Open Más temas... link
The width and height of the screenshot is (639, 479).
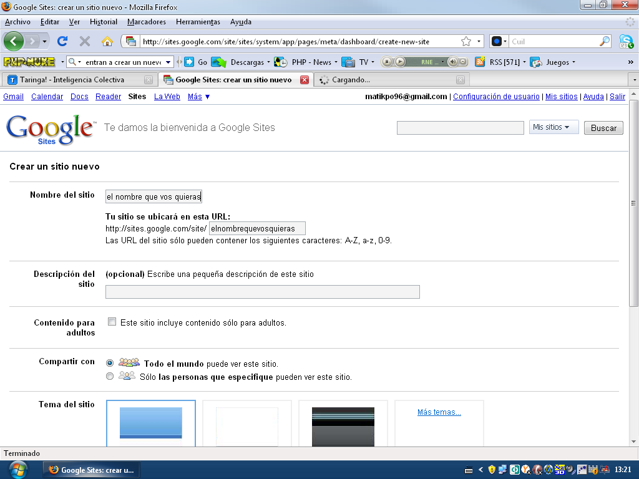tap(439, 412)
